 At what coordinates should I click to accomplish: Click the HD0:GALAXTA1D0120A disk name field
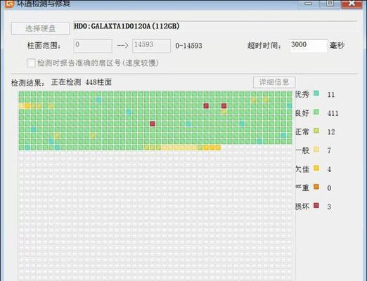[x=215, y=27]
